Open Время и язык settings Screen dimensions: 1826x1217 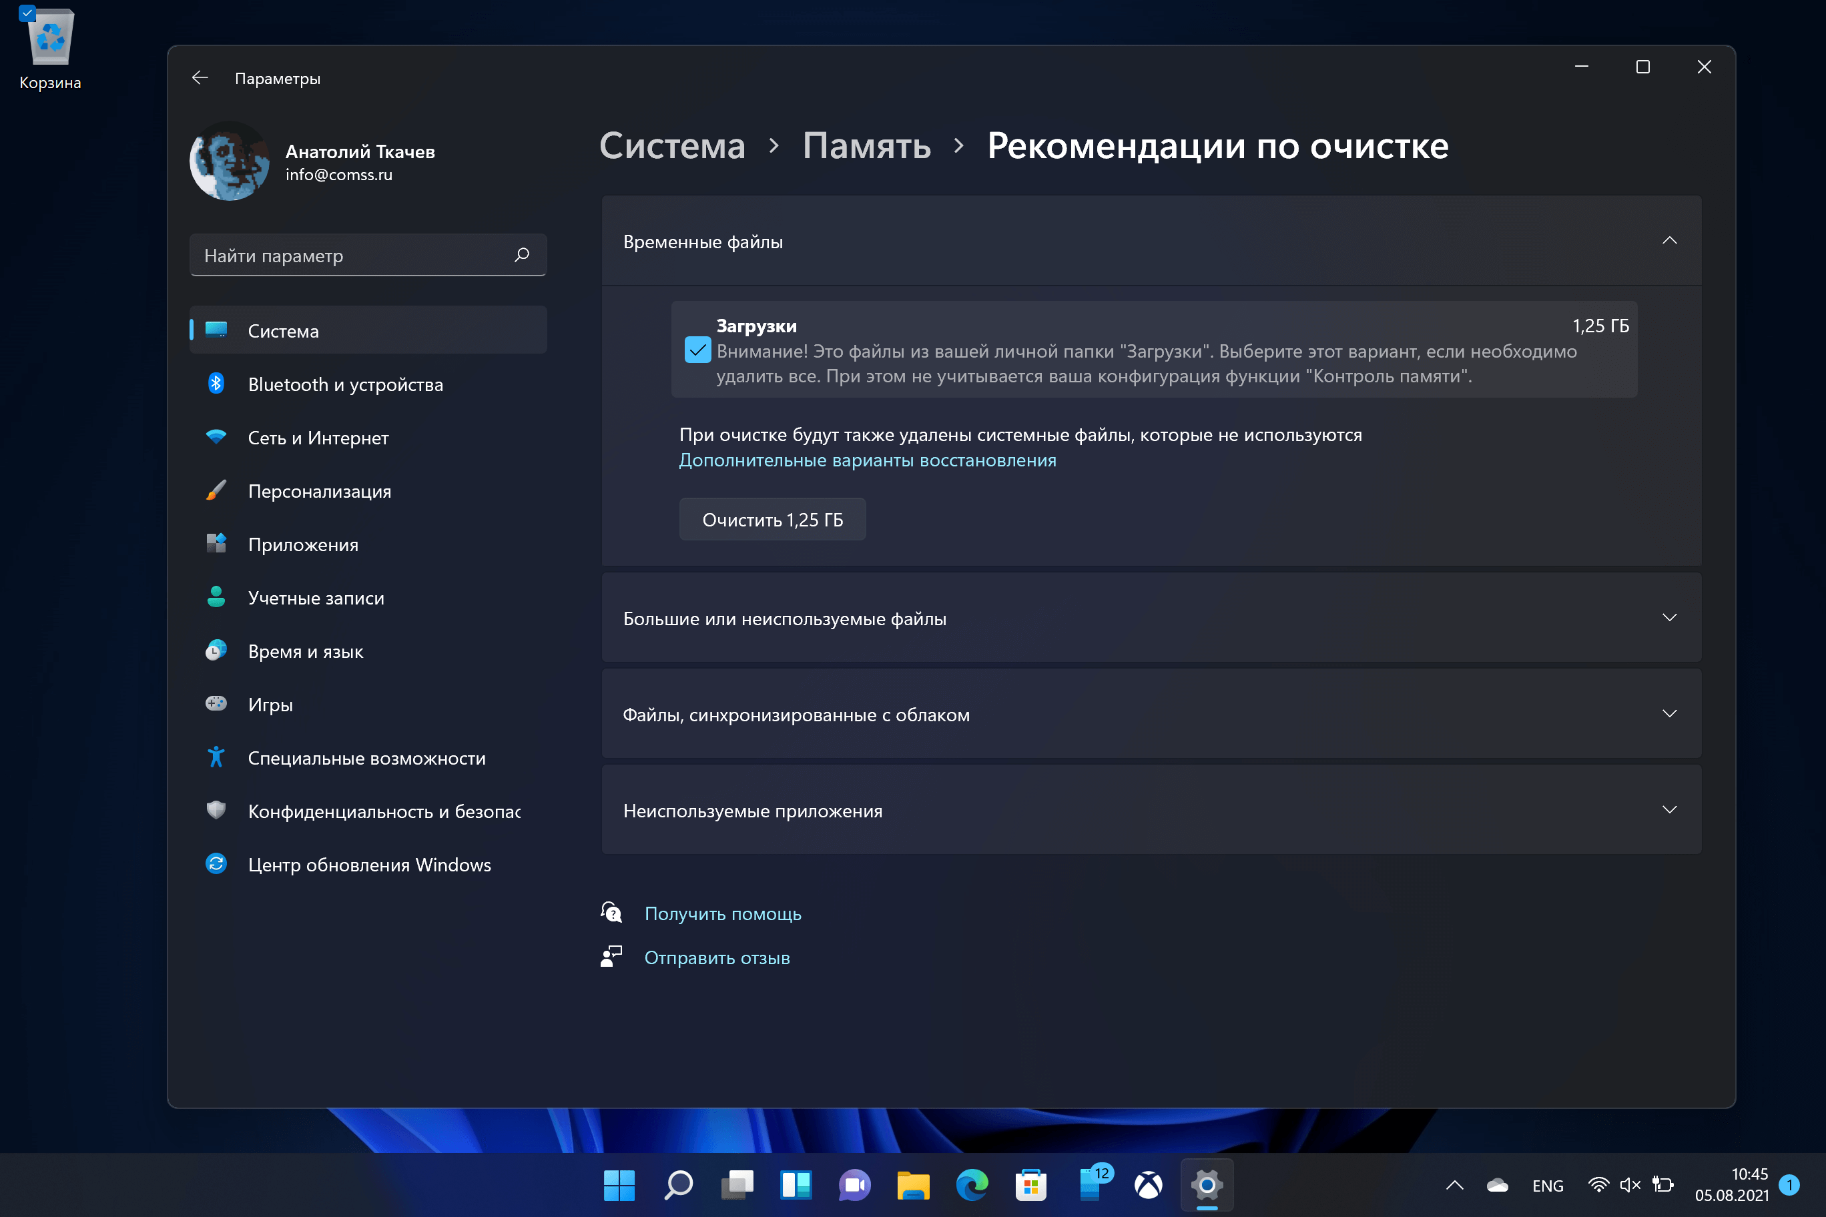(x=304, y=651)
